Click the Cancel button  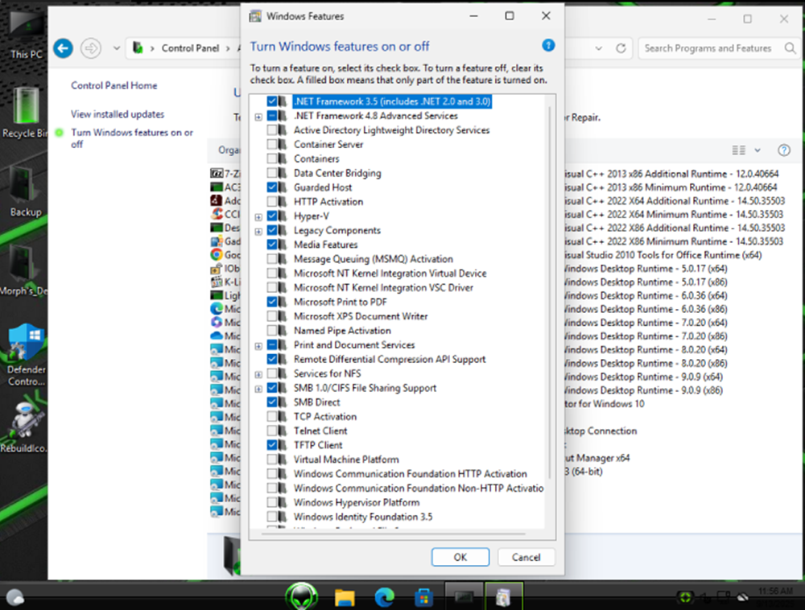[x=526, y=557]
